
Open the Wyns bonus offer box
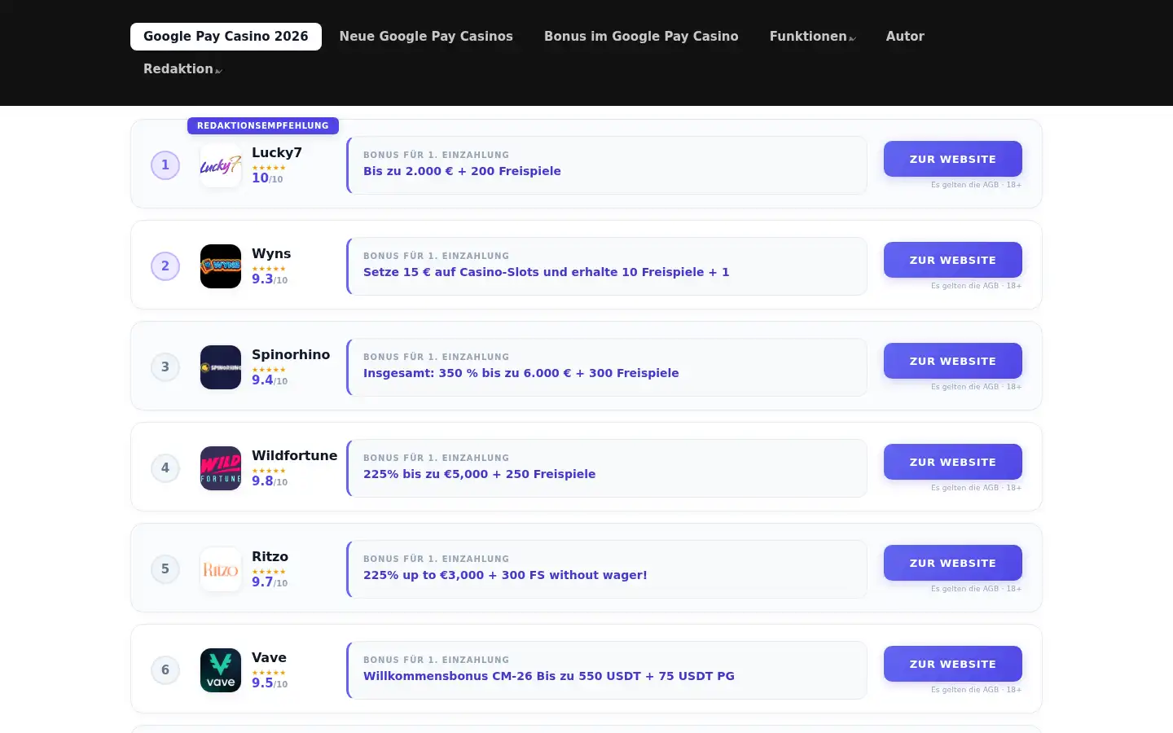(x=607, y=266)
